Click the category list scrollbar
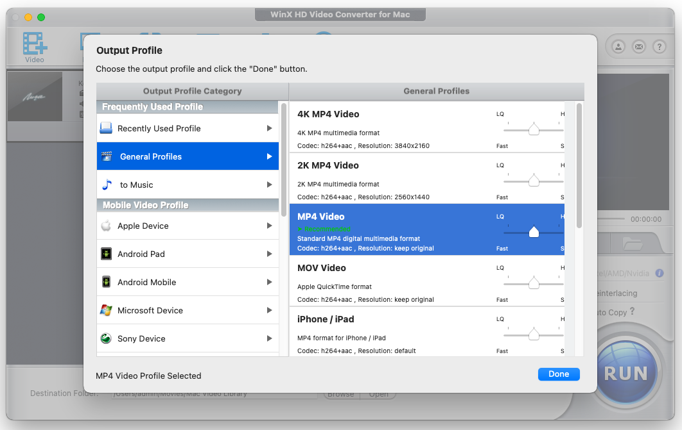The height and width of the screenshot is (430, 682). [284, 159]
